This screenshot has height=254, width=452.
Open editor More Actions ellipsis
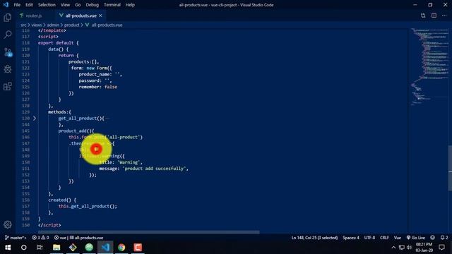(x=444, y=16)
